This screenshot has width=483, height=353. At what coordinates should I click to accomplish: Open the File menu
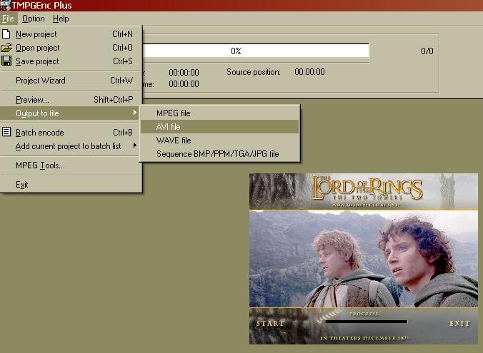(8, 19)
